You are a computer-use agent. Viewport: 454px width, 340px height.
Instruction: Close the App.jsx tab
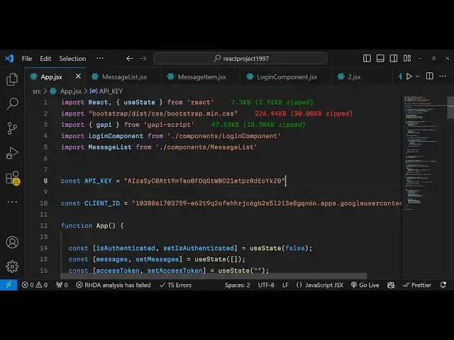tap(78, 76)
